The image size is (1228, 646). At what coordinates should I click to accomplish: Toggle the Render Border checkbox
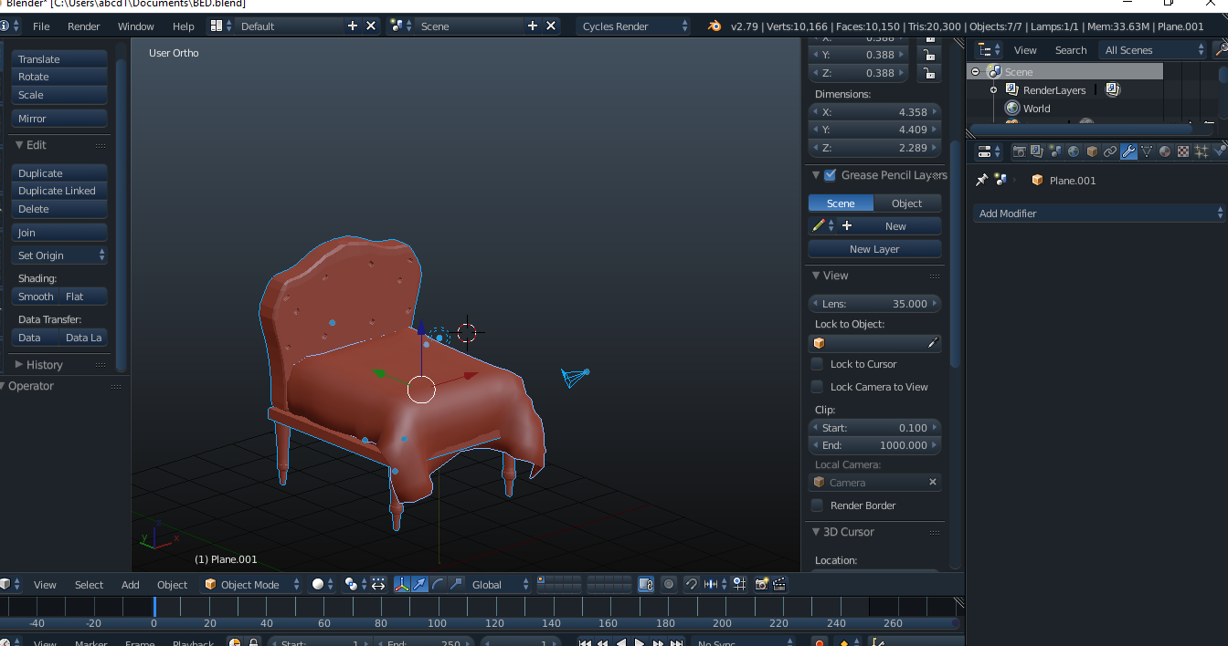coord(816,505)
